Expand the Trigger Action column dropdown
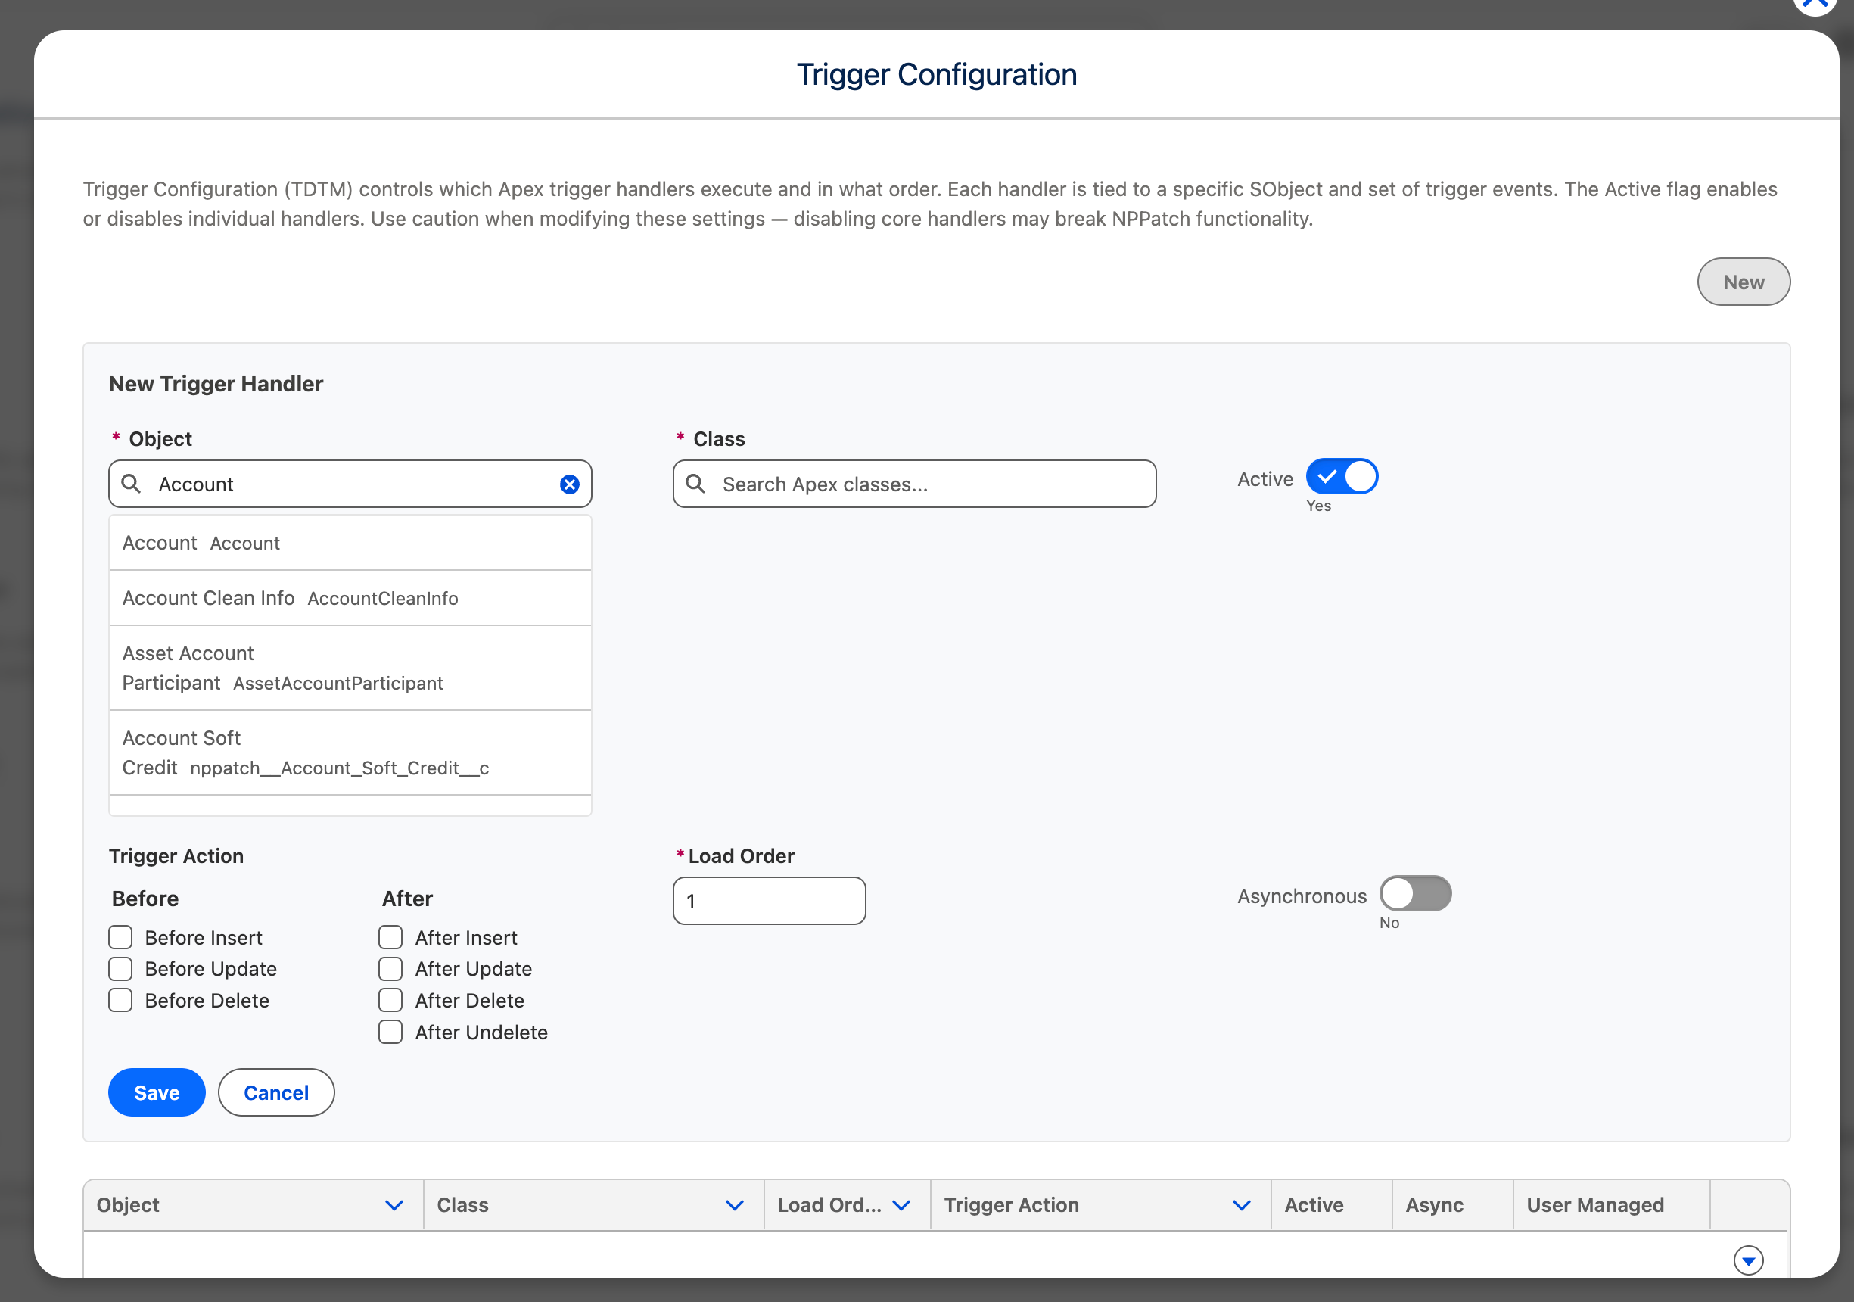This screenshot has height=1302, width=1854. tap(1242, 1204)
